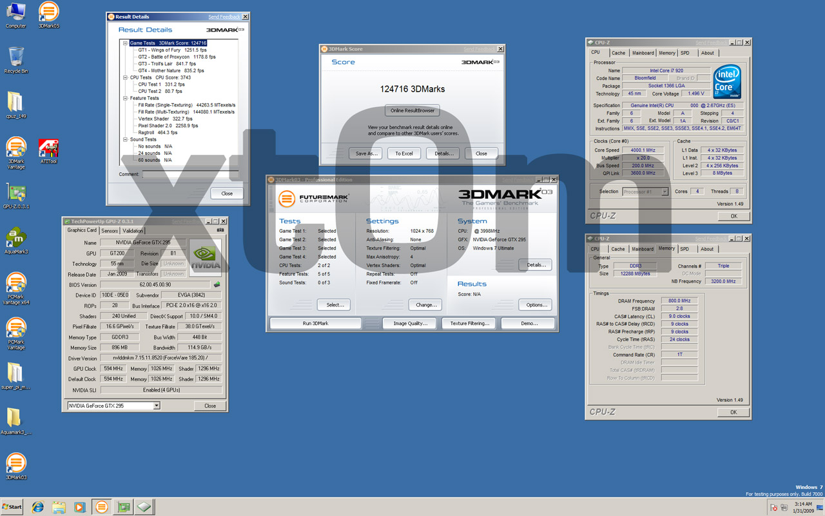
Task: Switch to CPU-Z taskbar button
Action: click(144, 507)
